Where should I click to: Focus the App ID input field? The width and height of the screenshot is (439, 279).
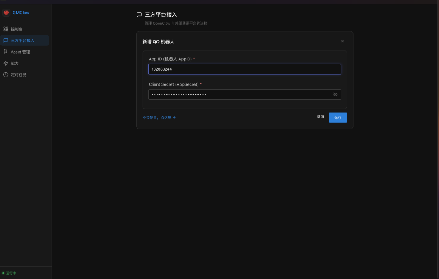(245, 69)
